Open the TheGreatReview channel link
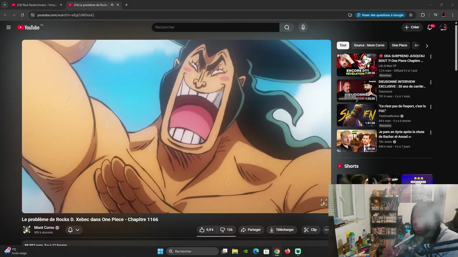The width and height of the screenshot is (458, 257). point(389,116)
